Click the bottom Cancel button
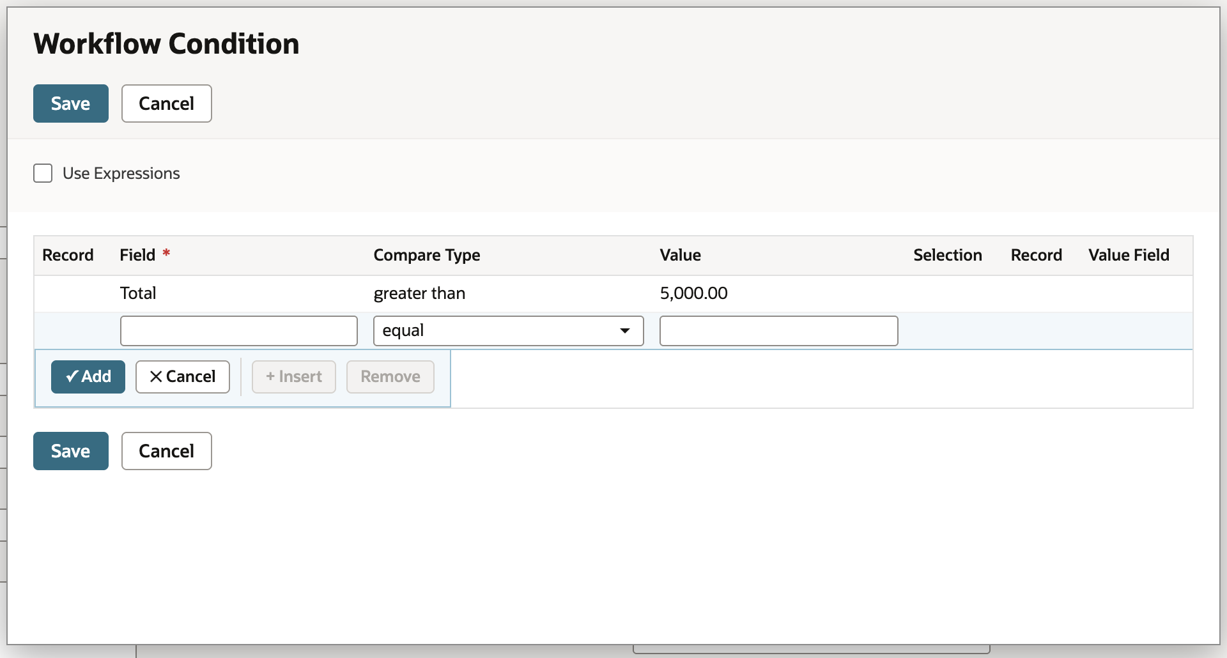 tap(167, 451)
